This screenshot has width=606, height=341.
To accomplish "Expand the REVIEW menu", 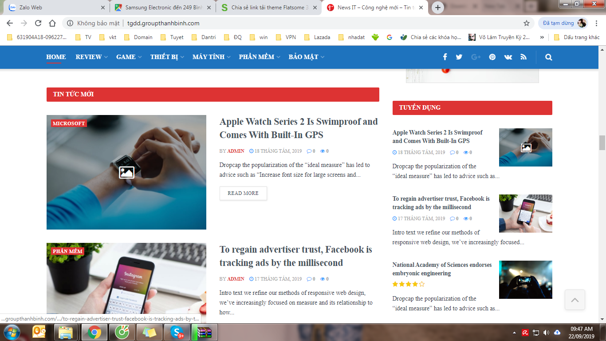I will click(91, 57).
